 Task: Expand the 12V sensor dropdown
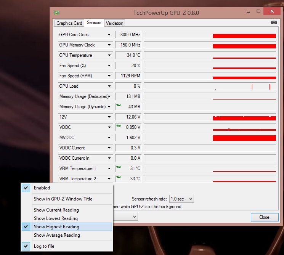(x=109, y=117)
